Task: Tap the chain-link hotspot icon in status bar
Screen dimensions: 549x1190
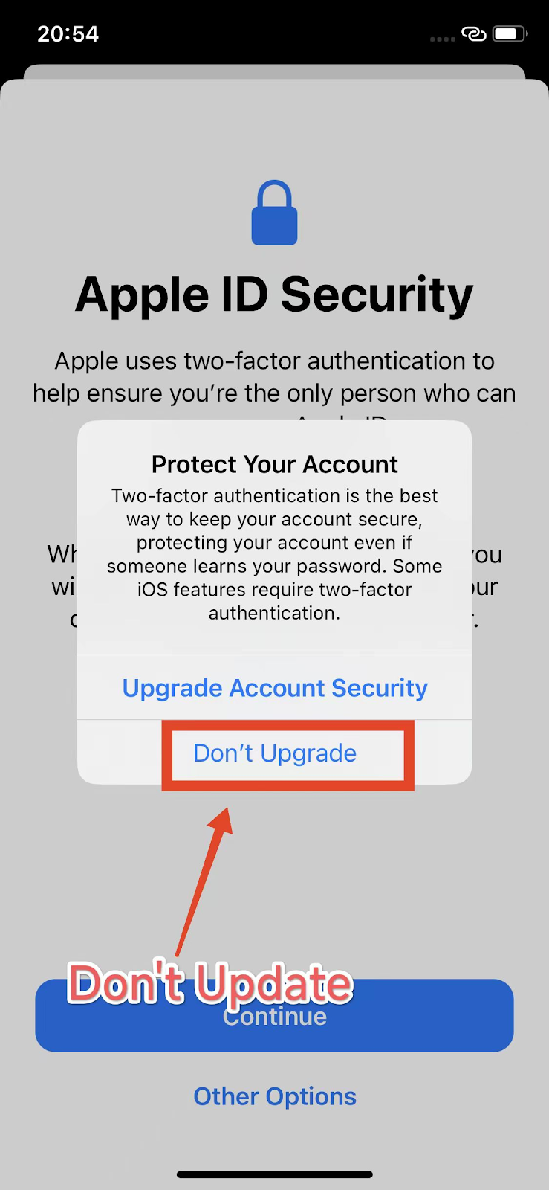Action: point(473,33)
